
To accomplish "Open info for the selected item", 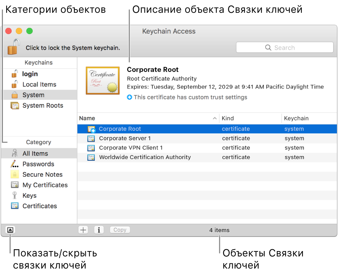I will tap(99, 230).
